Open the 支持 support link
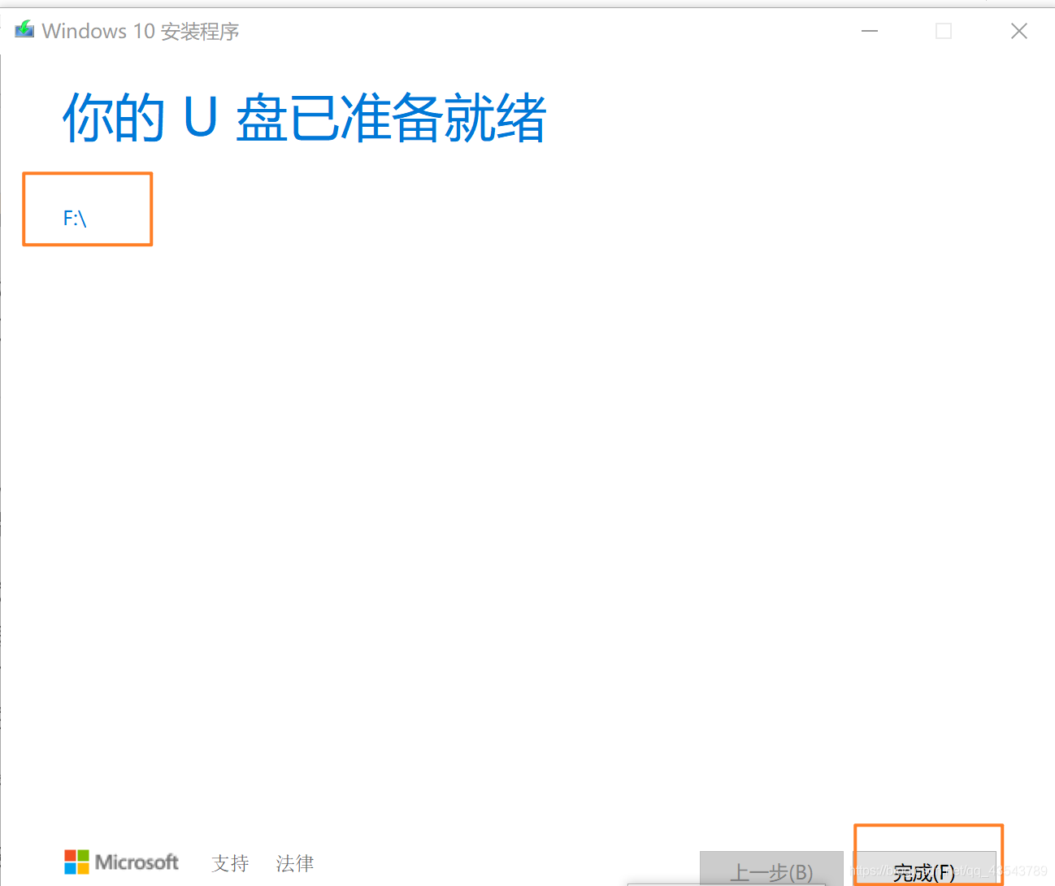This screenshot has height=886, width=1055. click(x=230, y=862)
